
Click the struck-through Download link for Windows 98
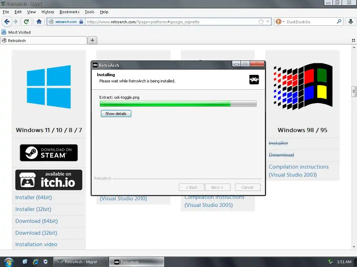click(281, 155)
